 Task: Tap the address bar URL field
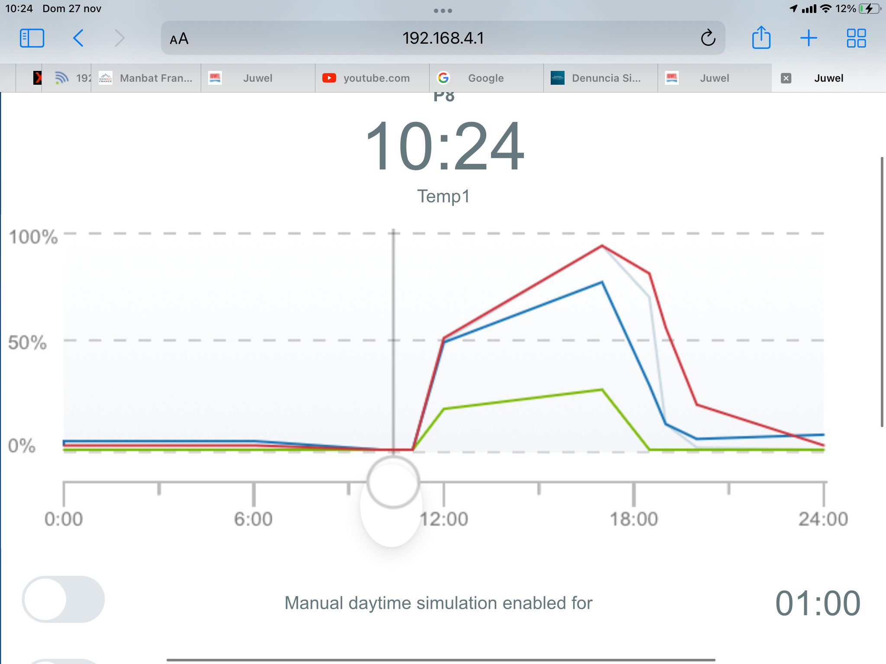coord(443,38)
